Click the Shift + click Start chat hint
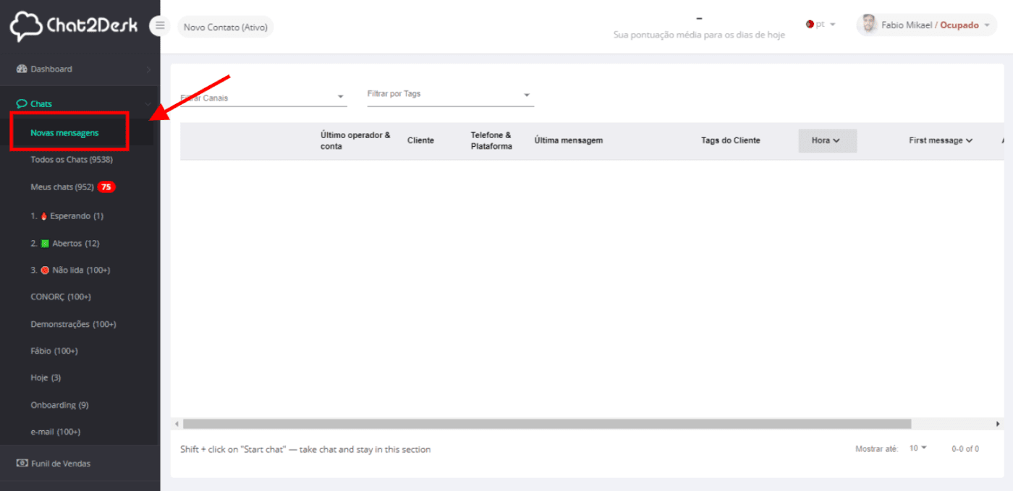The height and width of the screenshot is (491, 1013). click(305, 450)
